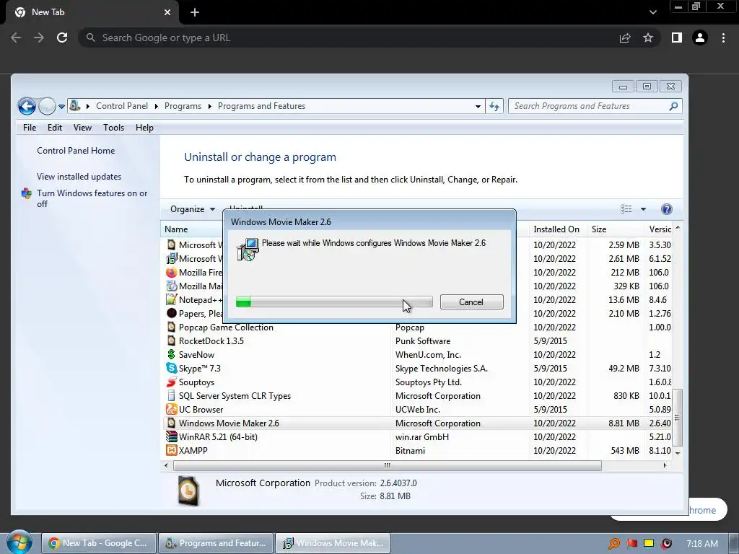This screenshot has height=554, width=739.
Task: Click the Control Panel blue back button
Action: pyautogui.click(x=27, y=106)
